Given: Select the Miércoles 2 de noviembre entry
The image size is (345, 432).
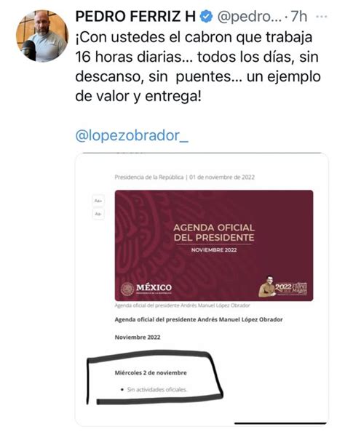Looking at the screenshot, I should [x=151, y=373].
